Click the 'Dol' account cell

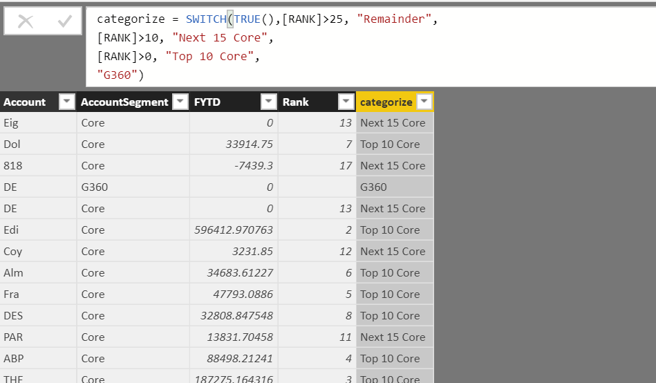coord(38,144)
